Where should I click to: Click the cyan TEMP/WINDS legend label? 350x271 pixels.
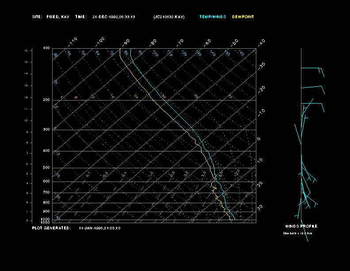click(213, 17)
